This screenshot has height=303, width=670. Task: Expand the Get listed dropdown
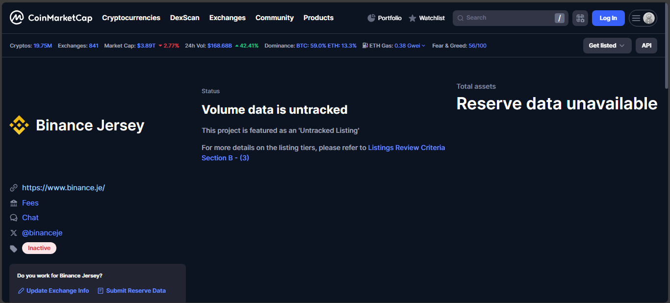[x=607, y=46]
